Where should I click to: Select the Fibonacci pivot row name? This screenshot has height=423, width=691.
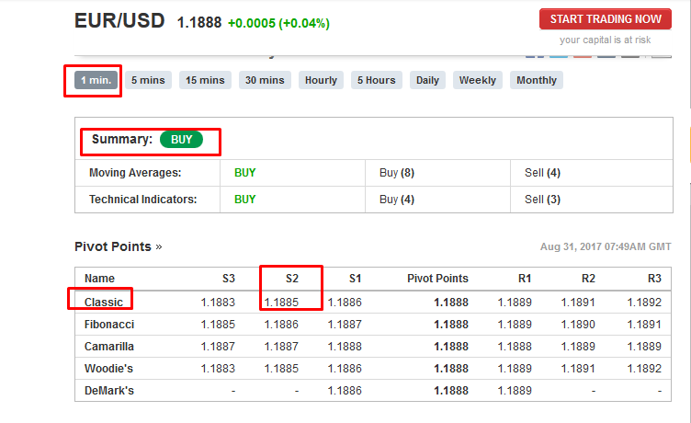pyautogui.click(x=110, y=324)
